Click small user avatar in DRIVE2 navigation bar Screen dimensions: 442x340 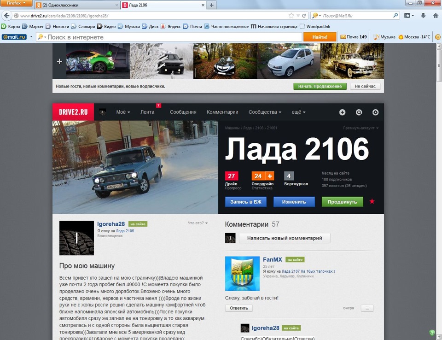[103, 112]
